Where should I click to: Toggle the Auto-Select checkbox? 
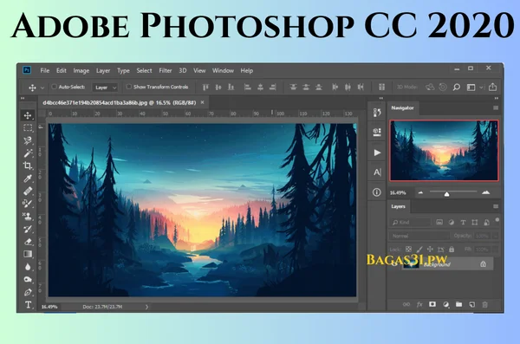(54, 87)
